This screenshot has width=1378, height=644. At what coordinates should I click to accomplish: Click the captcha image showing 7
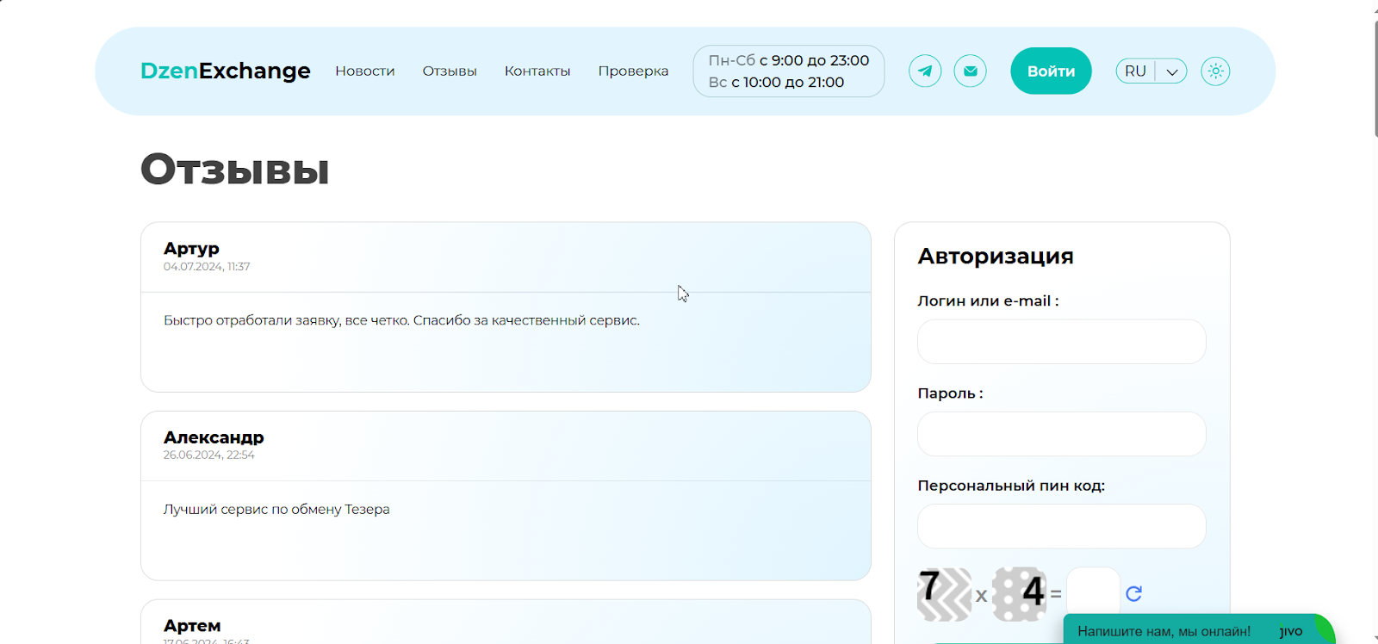944,594
